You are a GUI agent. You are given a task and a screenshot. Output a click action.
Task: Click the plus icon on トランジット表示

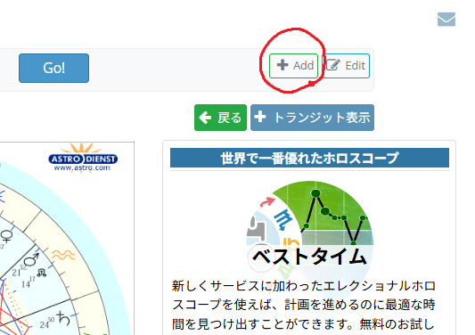coord(260,117)
